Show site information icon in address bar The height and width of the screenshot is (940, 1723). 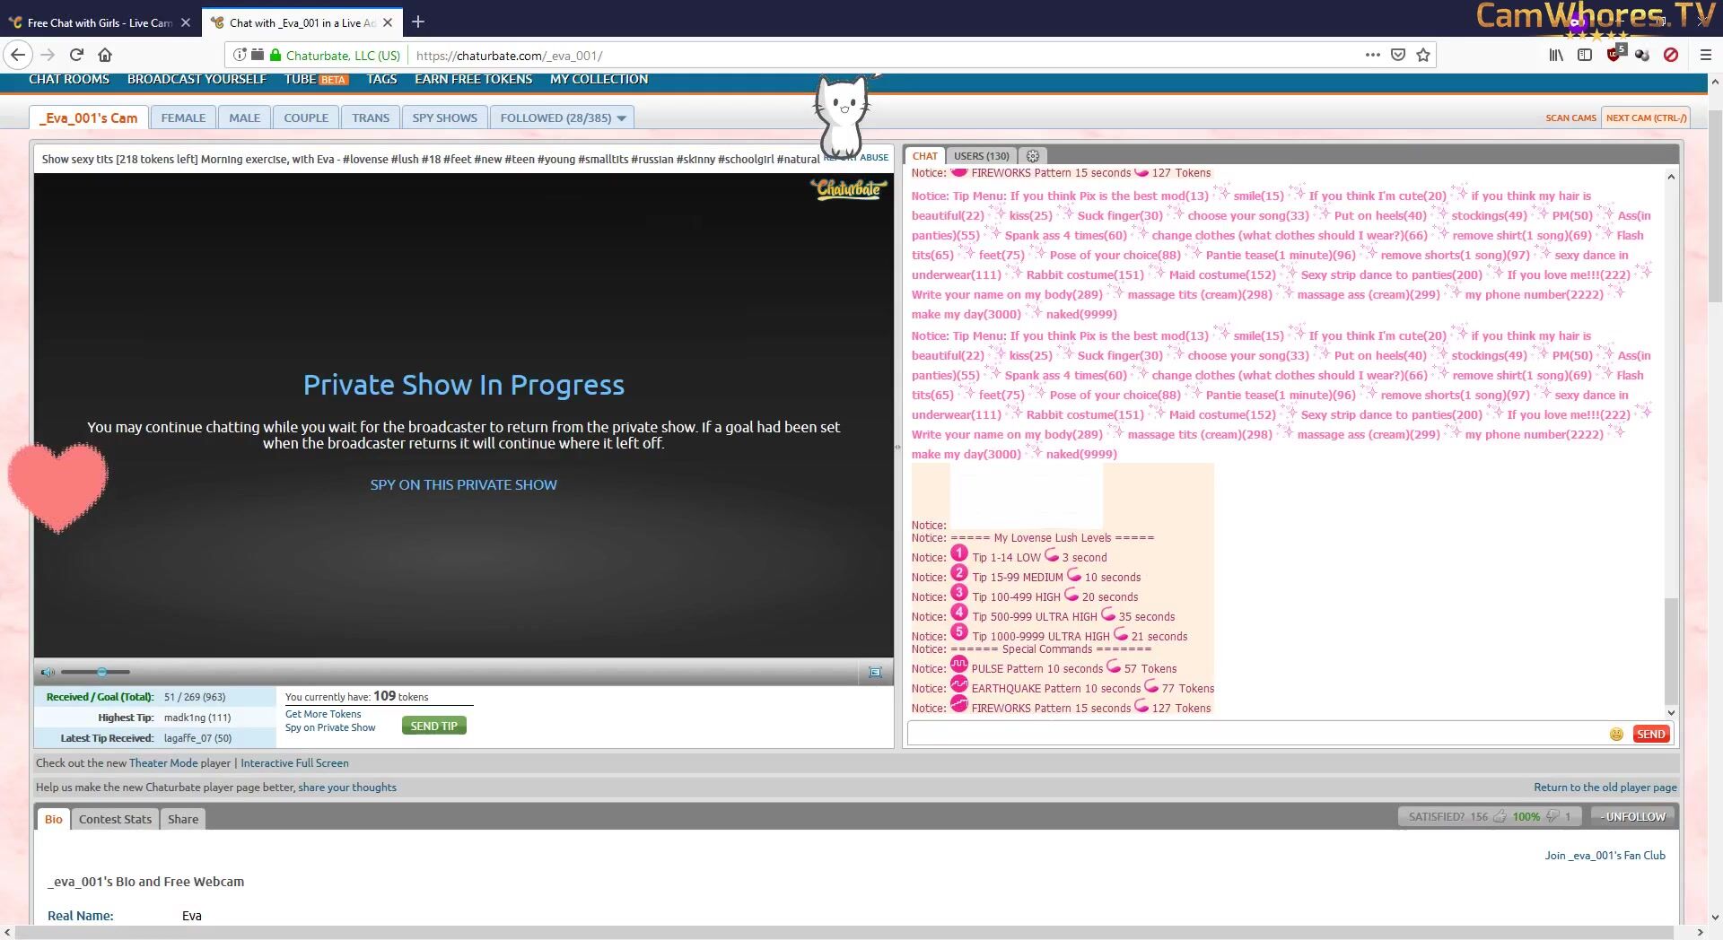[240, 55]
